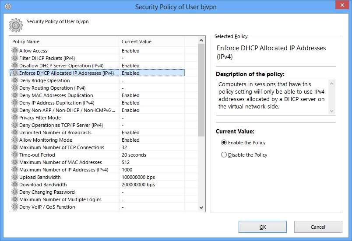Image resolution: width=352 pixels, height=241 pixels.
Task: Select the Enable the Policy radio button
Action: (x=224, y=143)
